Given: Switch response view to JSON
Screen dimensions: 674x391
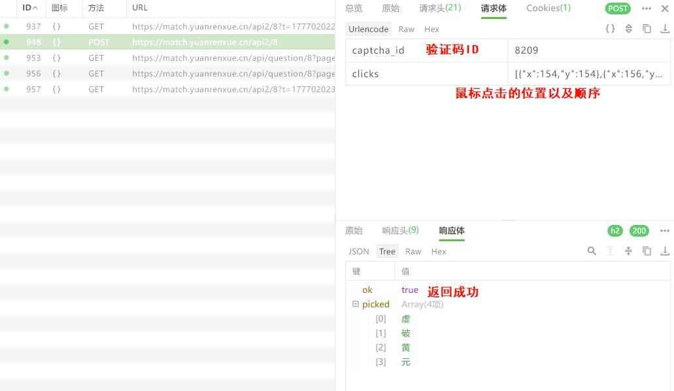Looking at the screenshot, I should click(x=358, y=251).
